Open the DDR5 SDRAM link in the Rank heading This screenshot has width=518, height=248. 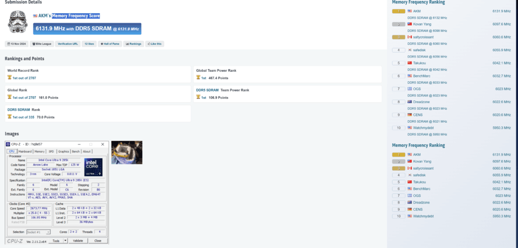pos(19,110)
